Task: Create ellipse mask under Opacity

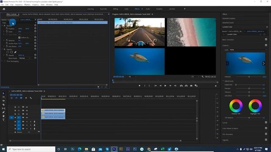Action: click(8, 52)
